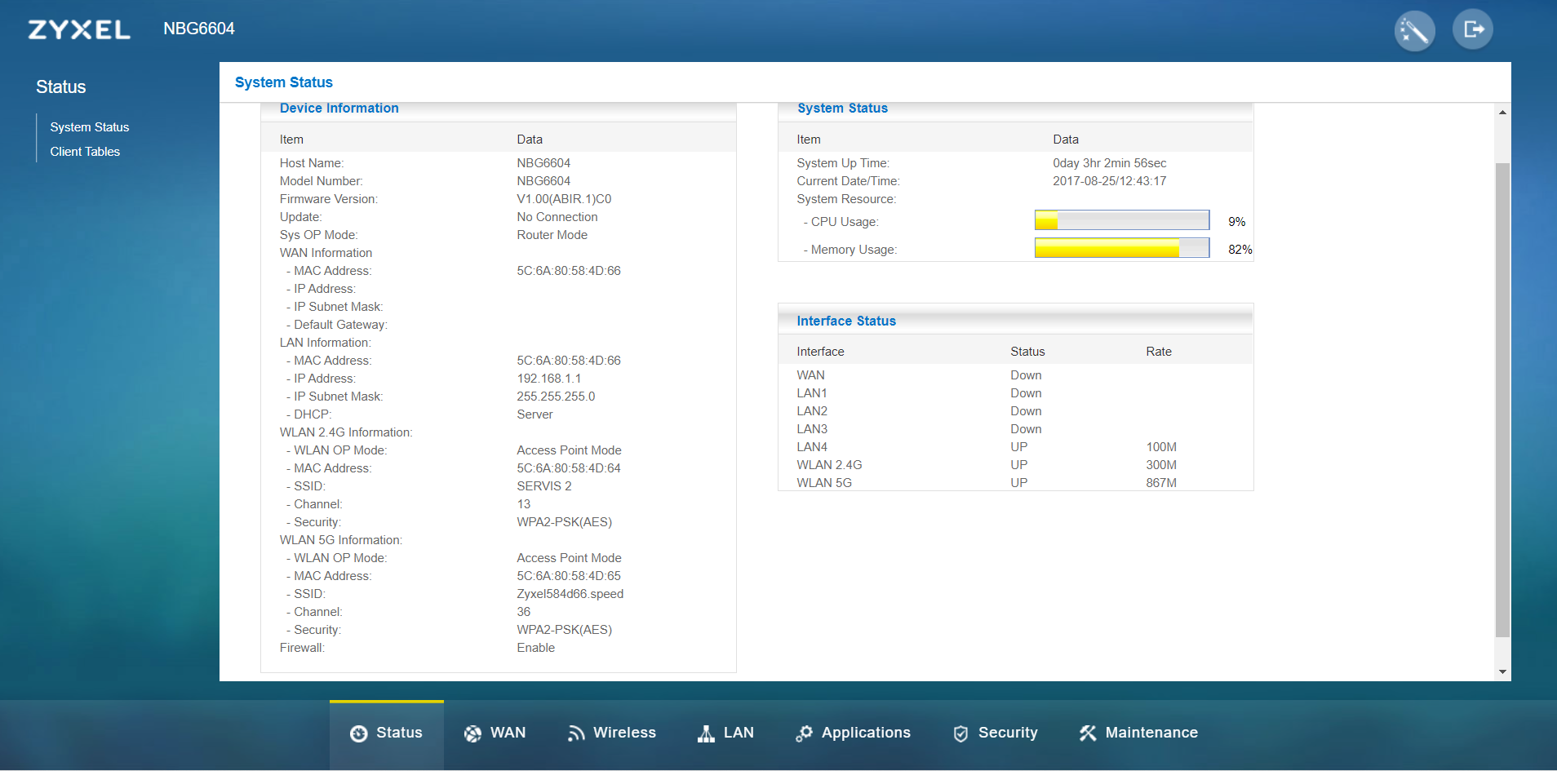Click the 100M rate value
This screenshot has height=771, width=1557.
point(1161,447)
